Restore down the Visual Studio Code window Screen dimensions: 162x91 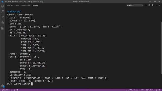coord(155,2)
